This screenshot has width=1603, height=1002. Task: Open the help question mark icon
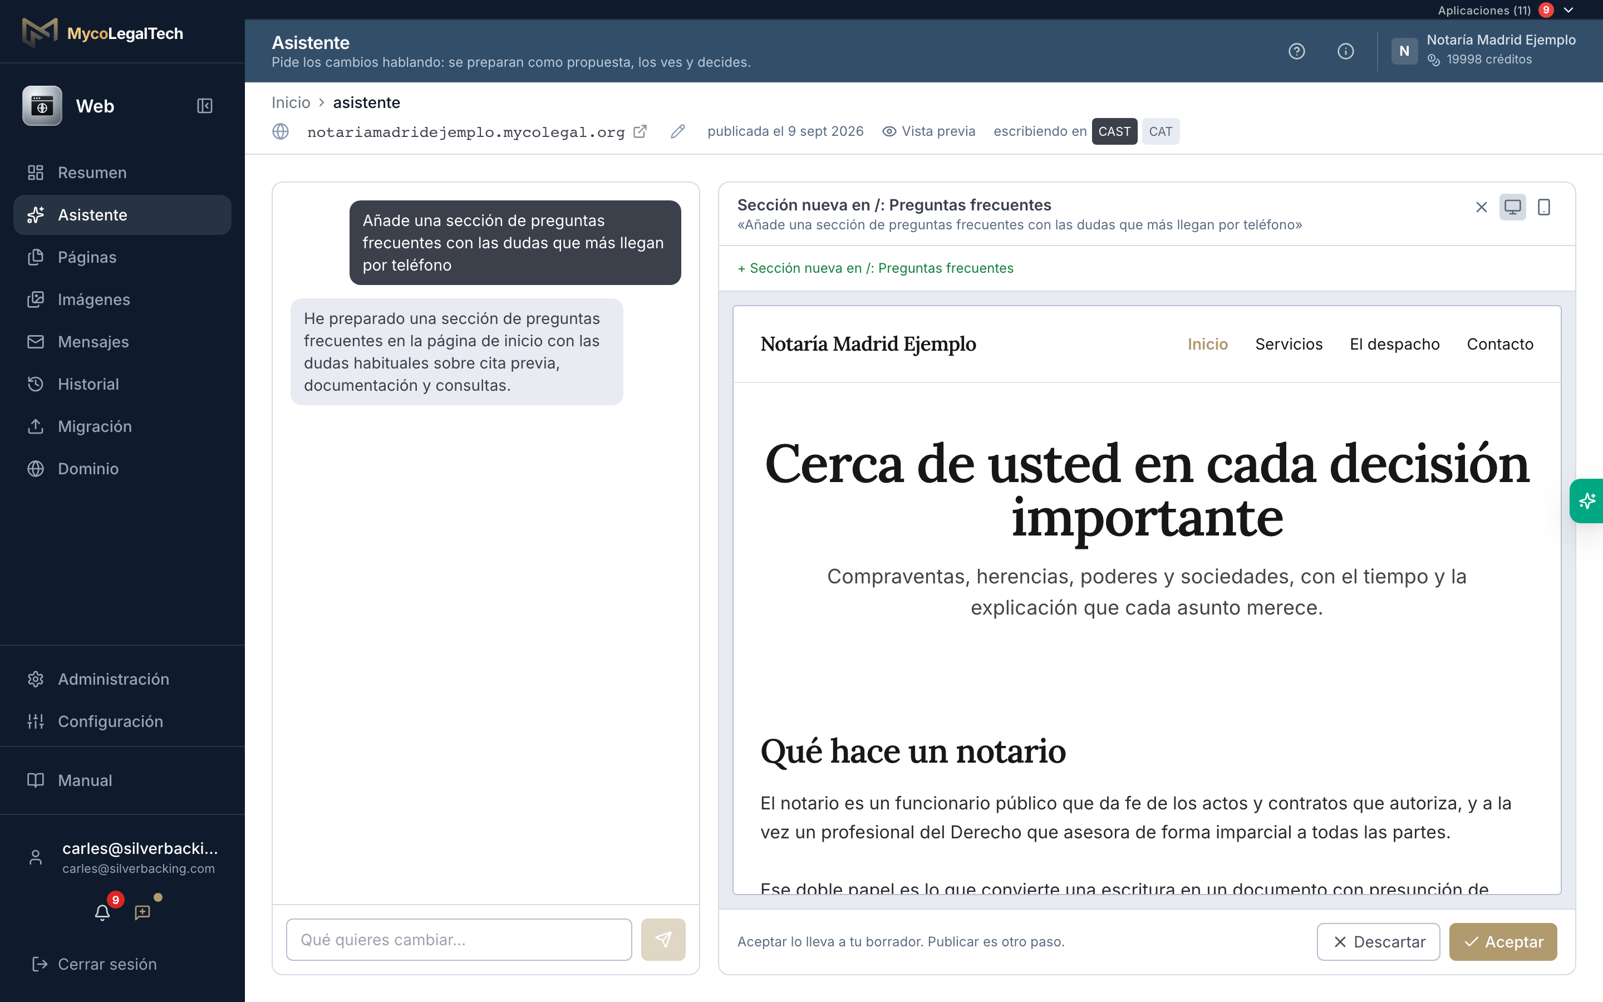coord(1296,51)
